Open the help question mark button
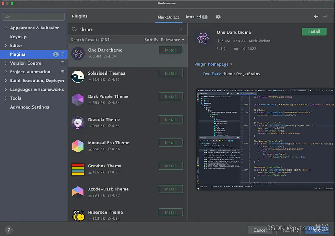The height and width of the screenshot is (236, 335). pyautogui.click(x=8, y=230)
